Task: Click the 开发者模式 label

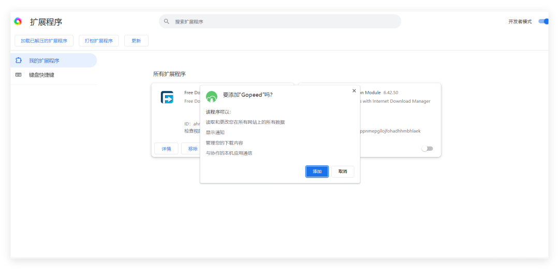Action: (x=520, y=21)
